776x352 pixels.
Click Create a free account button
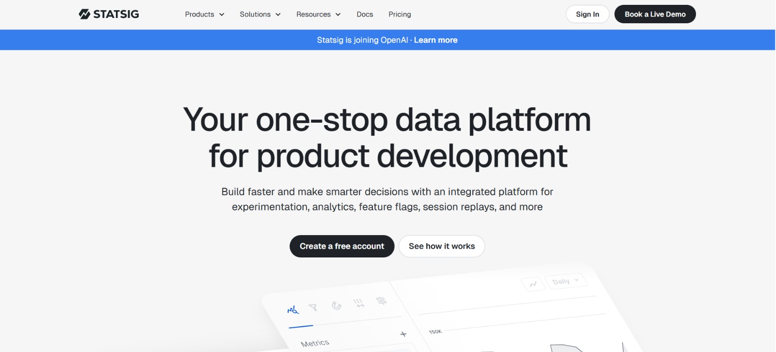(342, 246)
